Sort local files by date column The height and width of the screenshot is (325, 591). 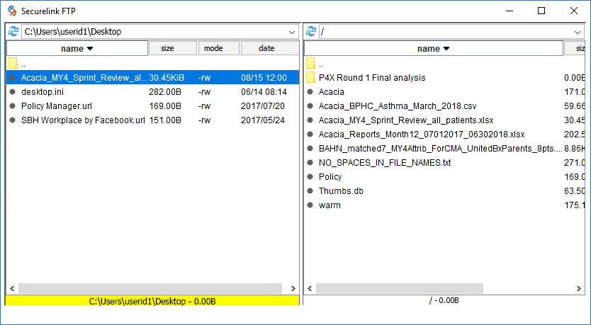click(x=269, y=49)
